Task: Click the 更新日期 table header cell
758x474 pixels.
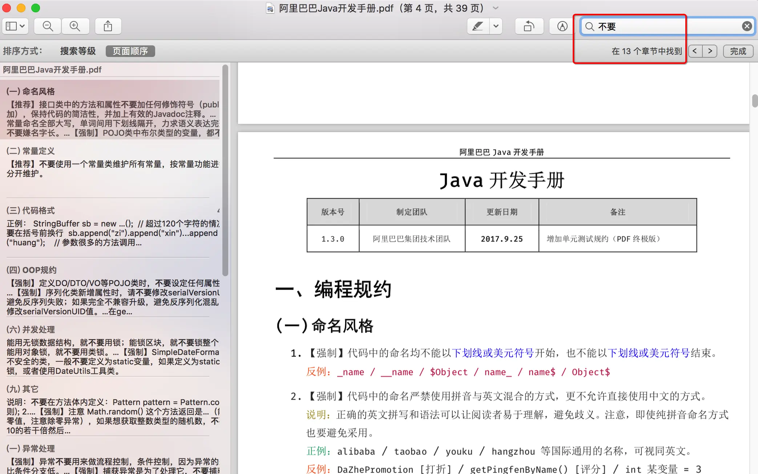Action: pyautogui.click(x=502, y=212)
